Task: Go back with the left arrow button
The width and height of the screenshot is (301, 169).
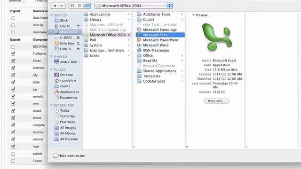Action: [x=55, y=6]
